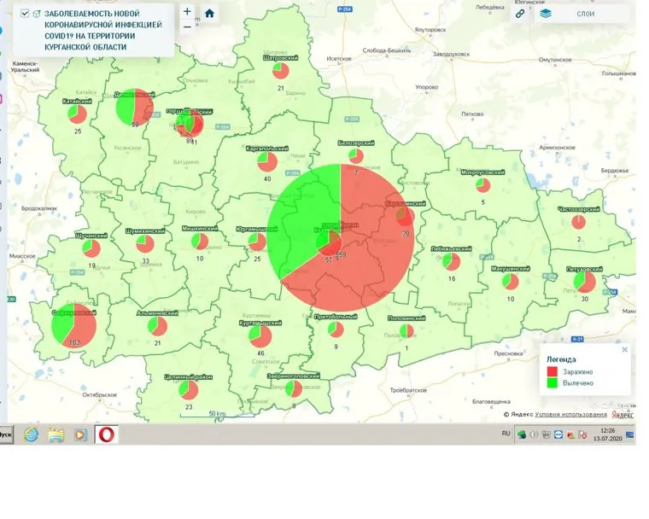
Task: Launch Internet Explorer from the taskbar
Action: point(32,434)
